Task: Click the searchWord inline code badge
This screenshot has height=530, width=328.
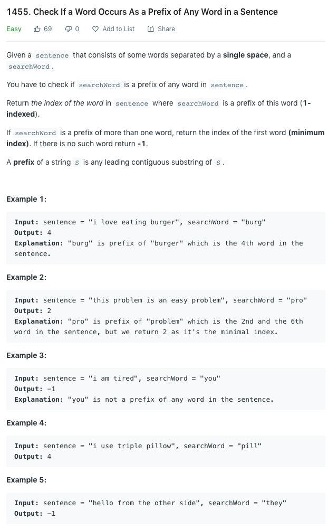Action: (x=28, y=67)
